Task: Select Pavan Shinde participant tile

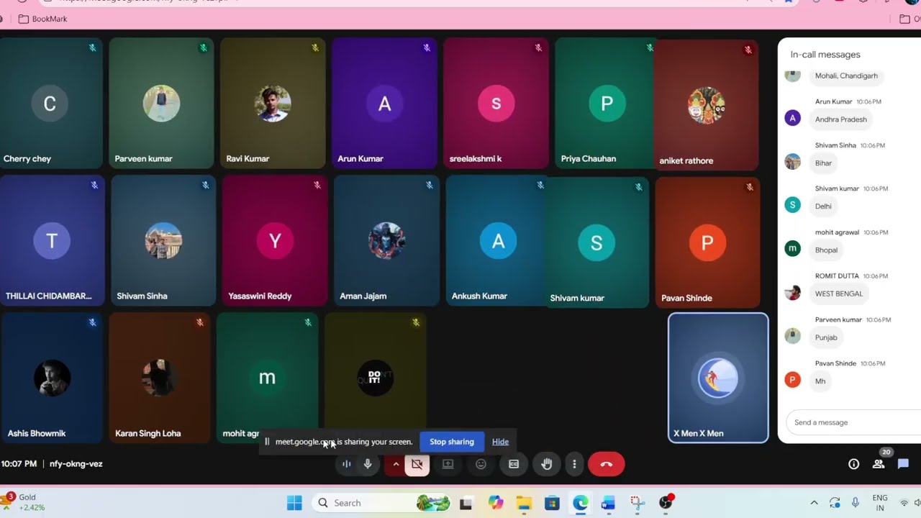Action: [x=707, y=243]
